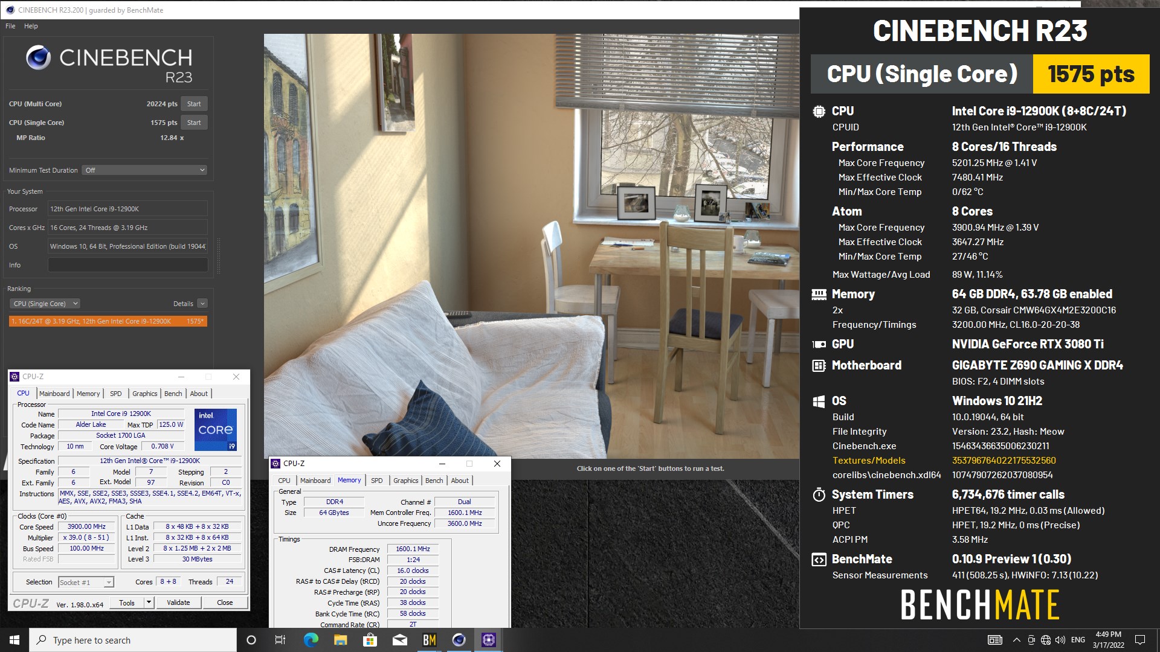Open Bench tab in CPU-Z Memory window
The height and width of the screenshot is (652, 1160).
point(434,481)
